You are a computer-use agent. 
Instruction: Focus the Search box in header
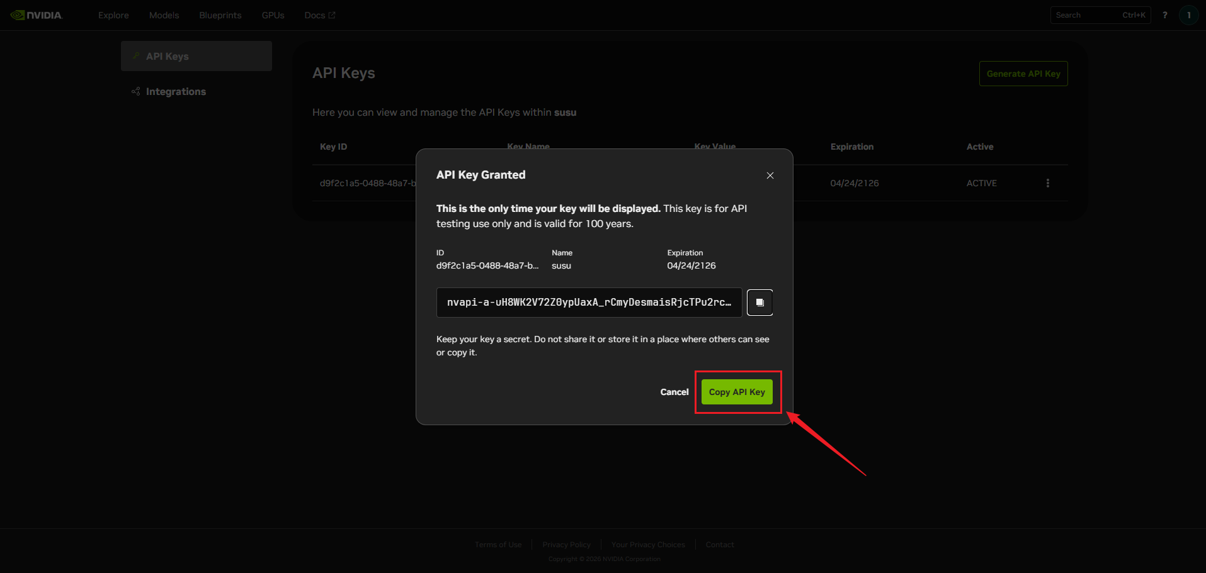tap(1086, 15)
